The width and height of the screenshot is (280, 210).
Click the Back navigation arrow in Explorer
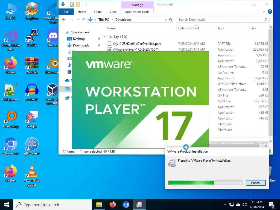[64, 20]
